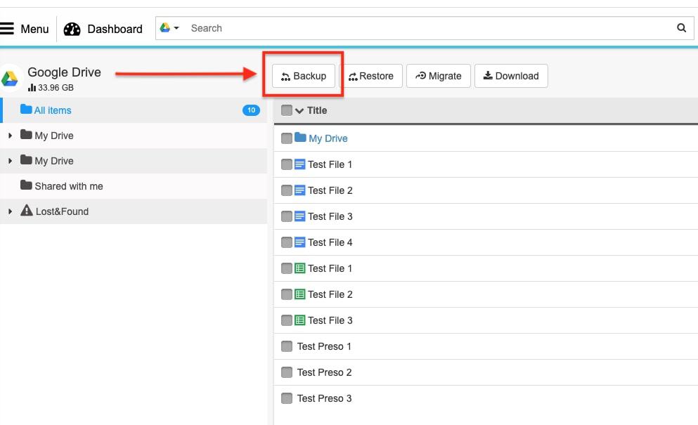Click into the Search text field
The width and height of the screenshot is (698, 425).
click(422, 28)
